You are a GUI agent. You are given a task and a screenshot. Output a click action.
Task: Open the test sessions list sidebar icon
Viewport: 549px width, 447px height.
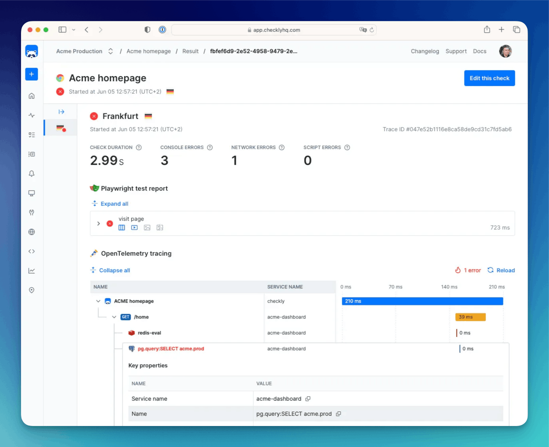coord(32,154)
